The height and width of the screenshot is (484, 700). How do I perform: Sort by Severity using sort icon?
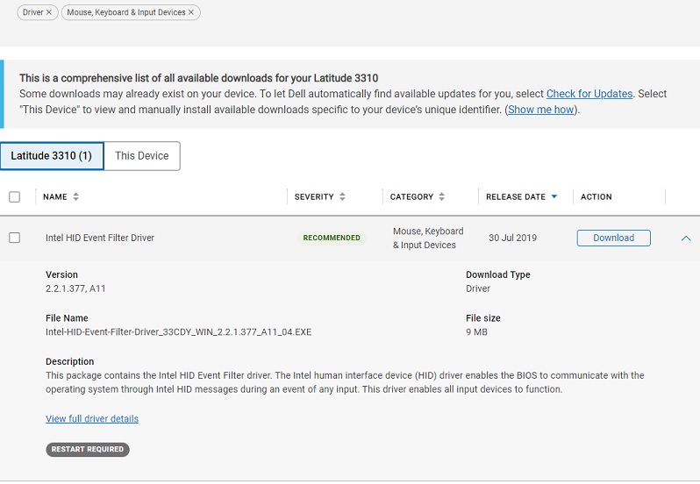[x=342, y=197]
